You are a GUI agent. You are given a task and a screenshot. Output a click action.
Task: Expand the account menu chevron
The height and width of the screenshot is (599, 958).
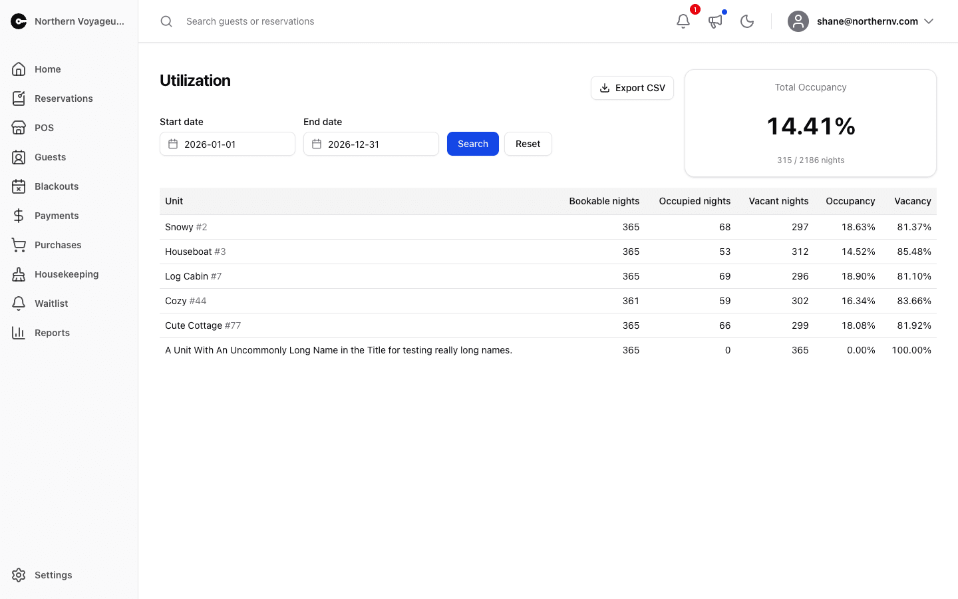(x=929, y=21)
